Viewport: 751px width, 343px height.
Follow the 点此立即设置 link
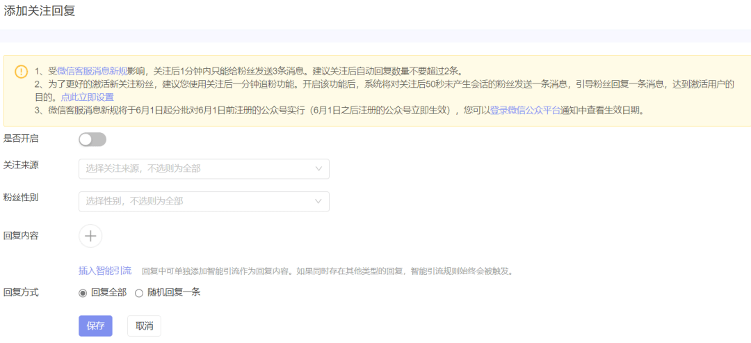pyautogui.click(x=87, y=97)
